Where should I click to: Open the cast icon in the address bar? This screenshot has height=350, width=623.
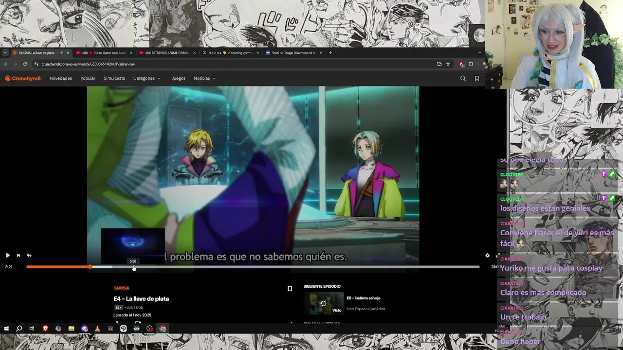(x=439, y=64)
